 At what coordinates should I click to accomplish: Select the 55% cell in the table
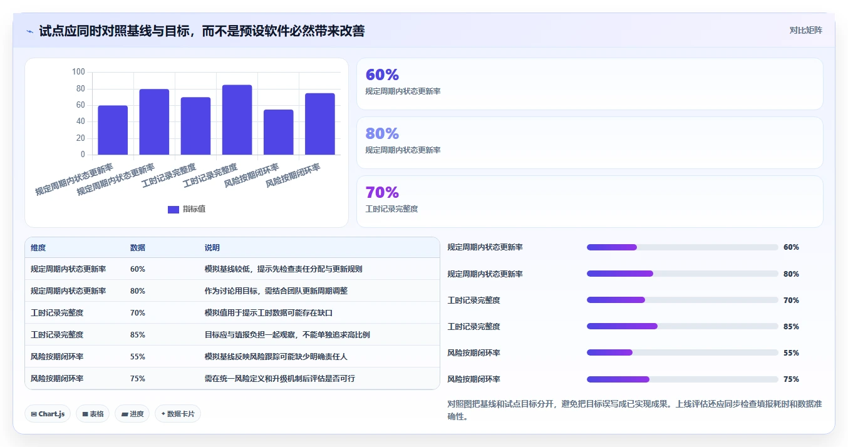point(138,357)
